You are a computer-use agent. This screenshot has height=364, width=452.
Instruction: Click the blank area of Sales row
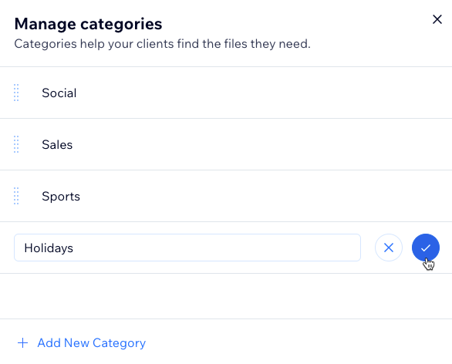click(x=259, y=144)
